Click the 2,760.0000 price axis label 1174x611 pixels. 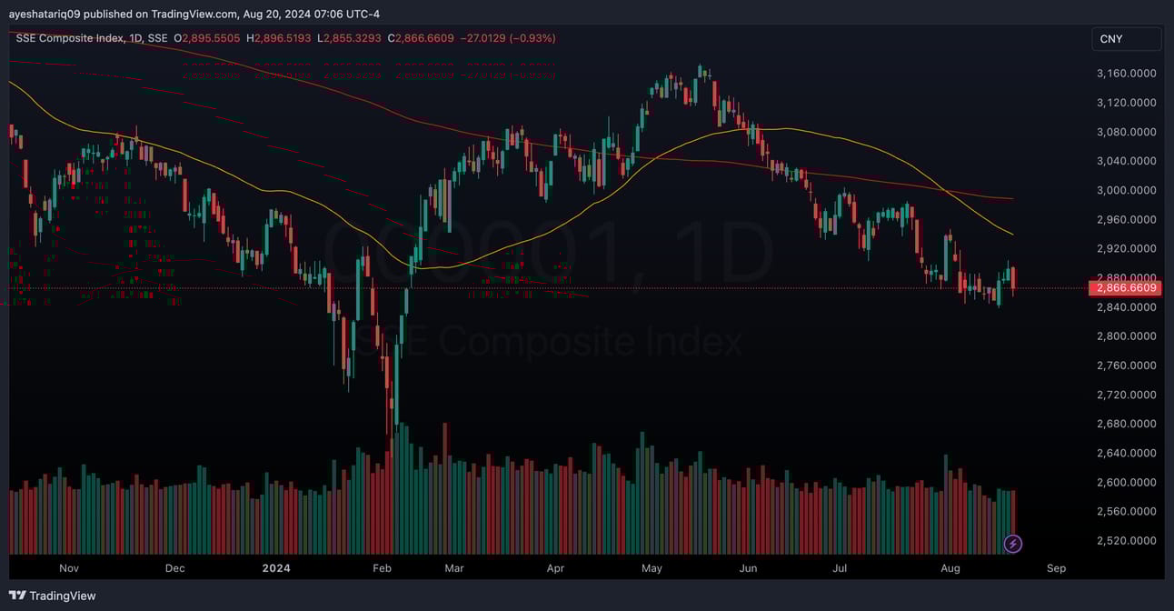tap(1126, 366)
